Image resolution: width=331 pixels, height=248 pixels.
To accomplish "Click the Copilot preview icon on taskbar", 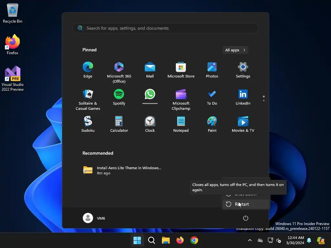I will pos(321,240).
